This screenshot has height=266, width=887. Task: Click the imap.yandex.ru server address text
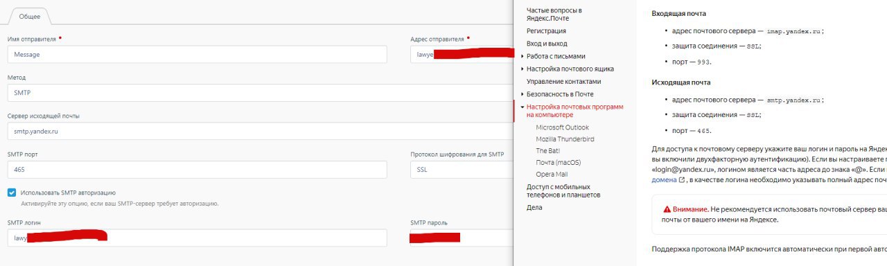pyautogui.click(x=794, y=31)
